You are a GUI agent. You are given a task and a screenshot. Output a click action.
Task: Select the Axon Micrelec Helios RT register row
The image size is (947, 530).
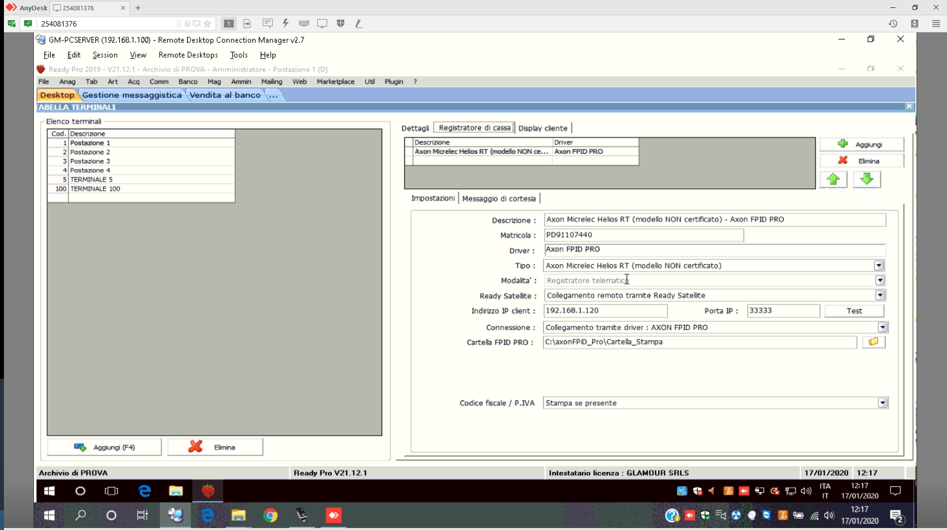pos(522,152)
